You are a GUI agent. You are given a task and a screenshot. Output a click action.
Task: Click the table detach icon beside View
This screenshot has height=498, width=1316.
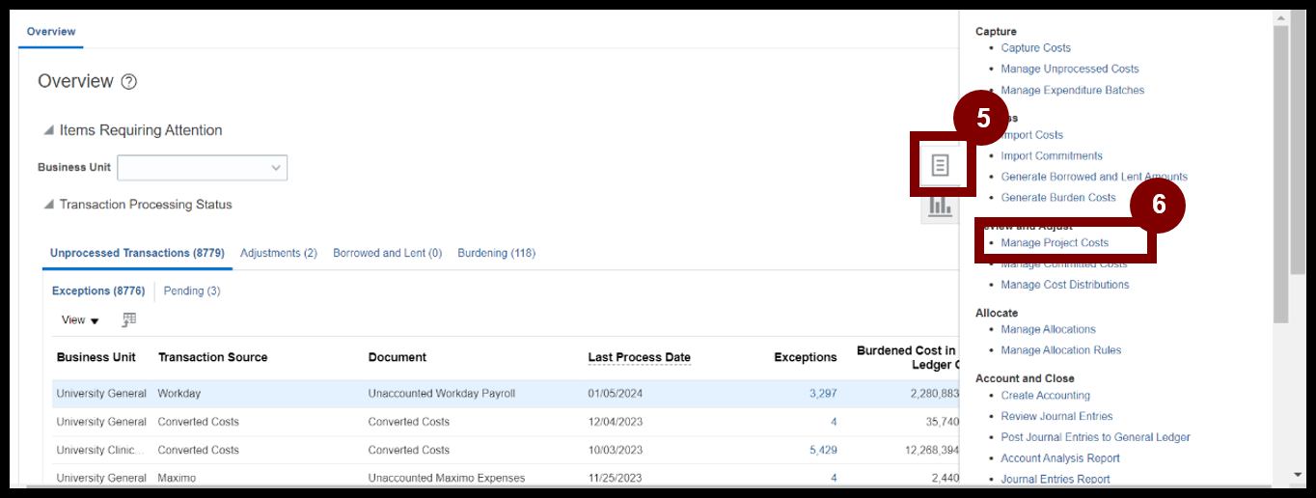[128, 319]
